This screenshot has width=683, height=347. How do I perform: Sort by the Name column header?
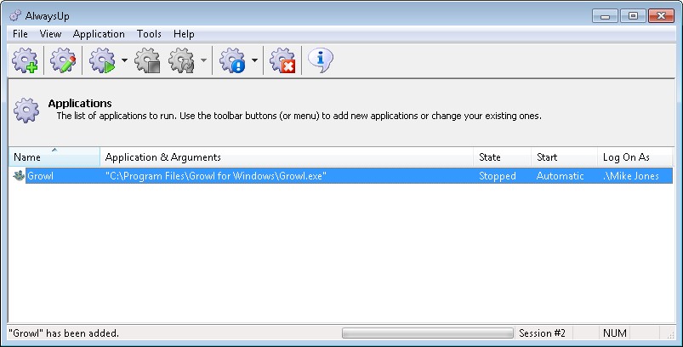54,156
